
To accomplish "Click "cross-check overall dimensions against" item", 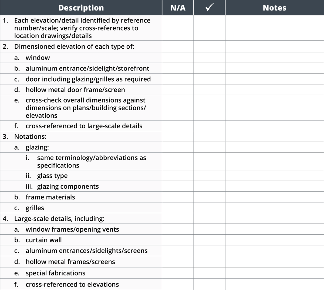I will point(86,108).
